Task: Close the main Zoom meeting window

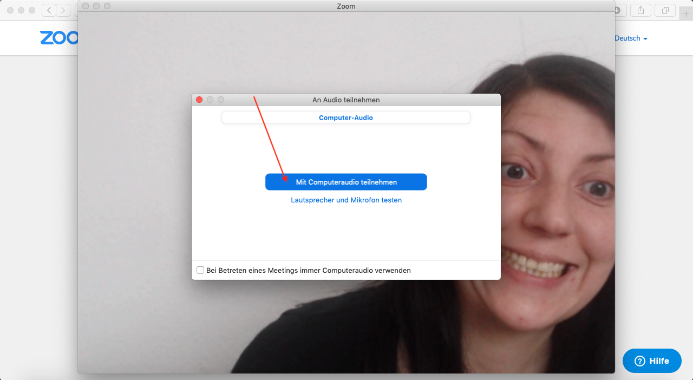Action: click(x=86, y=6)
